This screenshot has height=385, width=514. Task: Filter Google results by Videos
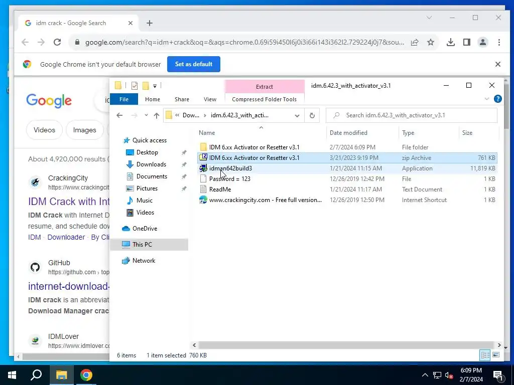[x=44, y=130]
